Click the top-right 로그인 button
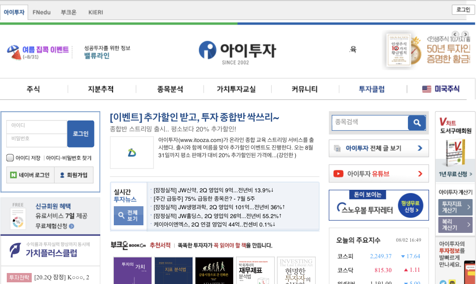This screenshot has height=284, width=476. pos(463,10)
